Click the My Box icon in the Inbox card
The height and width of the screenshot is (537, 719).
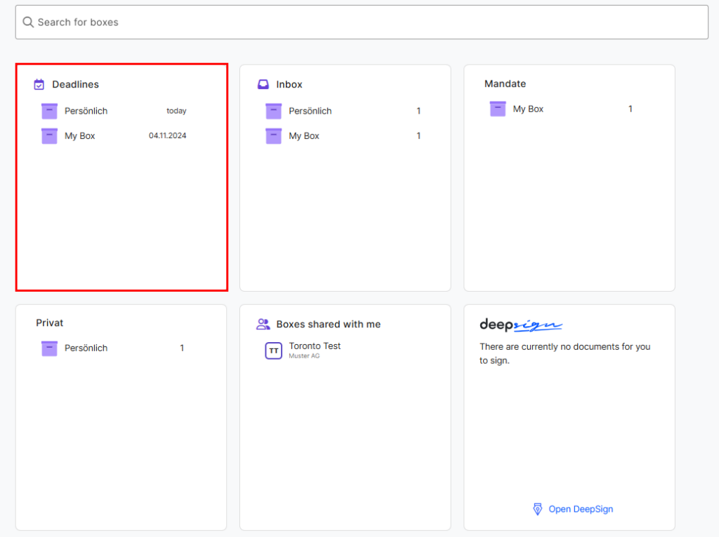pyautogui.click(x=272, y=135)
